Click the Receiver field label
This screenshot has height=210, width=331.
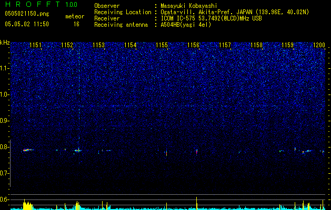pos(107,18)
